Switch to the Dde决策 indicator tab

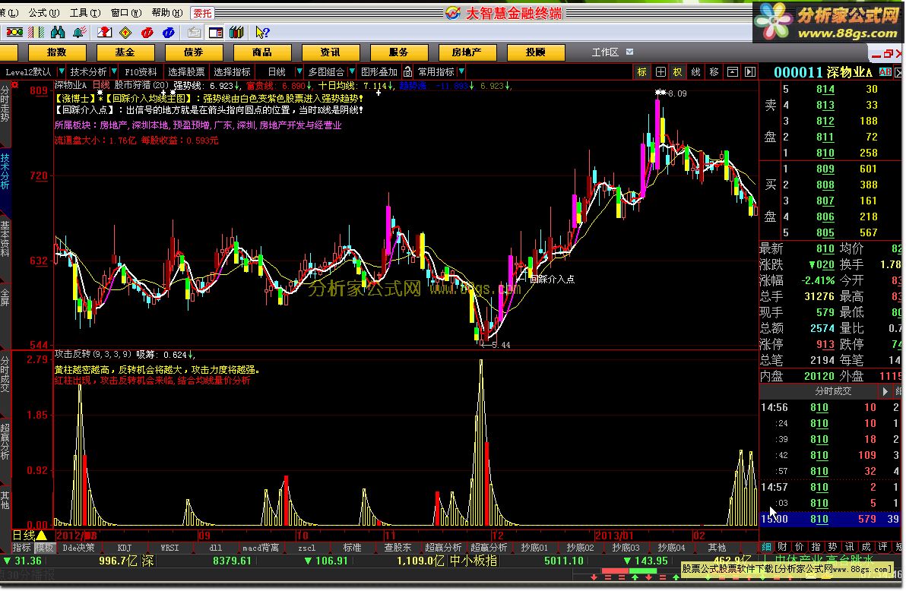pos(78,547)
